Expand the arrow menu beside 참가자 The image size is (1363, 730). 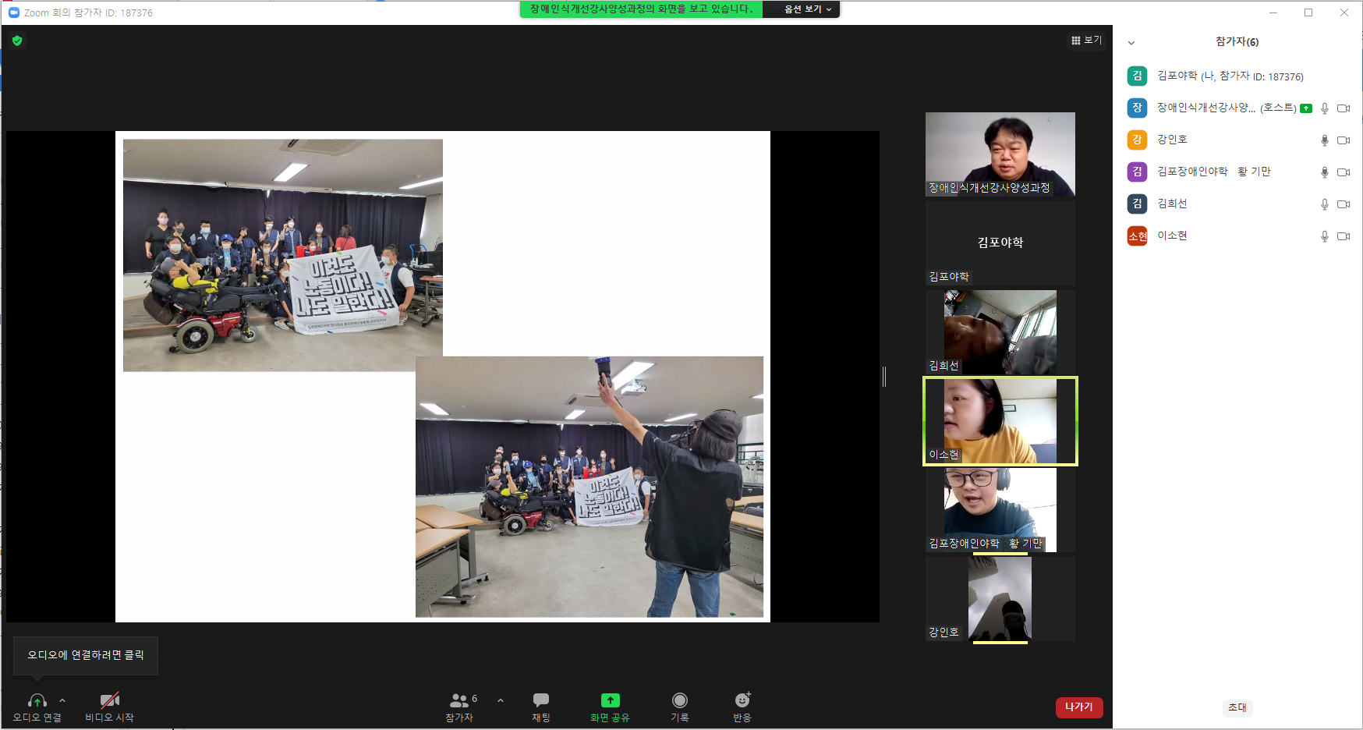[501, 700]
